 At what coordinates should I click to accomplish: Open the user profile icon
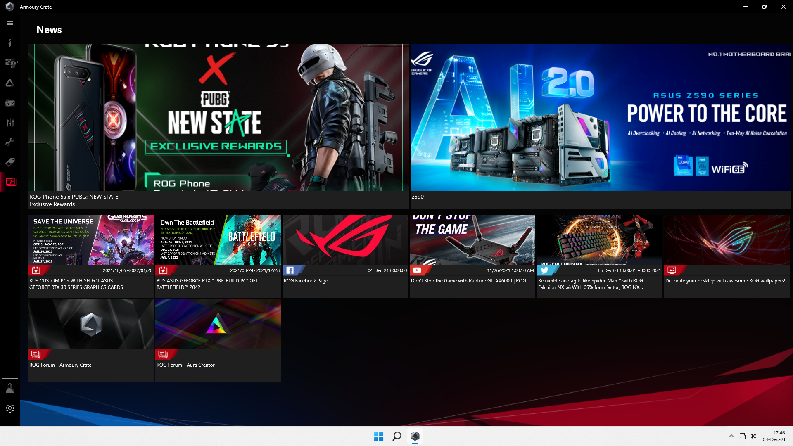pyautogui.click(x=10, y=388)
